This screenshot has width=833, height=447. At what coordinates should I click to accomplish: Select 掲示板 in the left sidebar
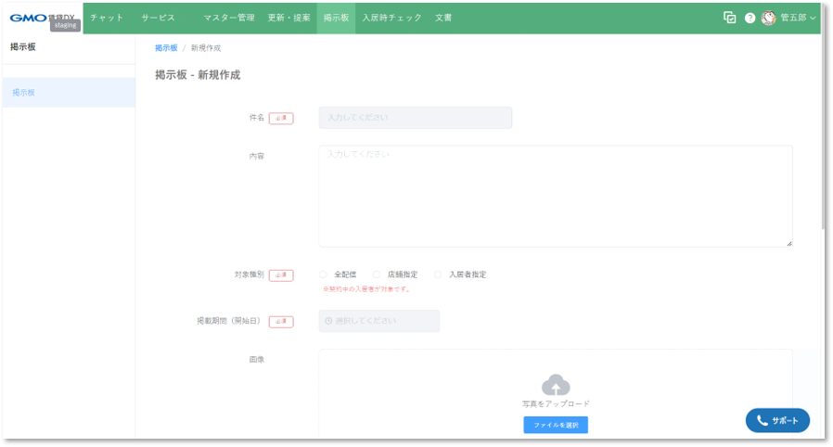[24, 93]
